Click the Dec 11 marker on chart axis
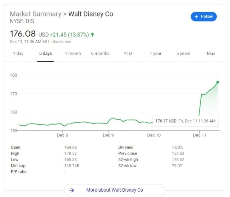The height and width of the screenshot is (197, 230). (199, 135)
